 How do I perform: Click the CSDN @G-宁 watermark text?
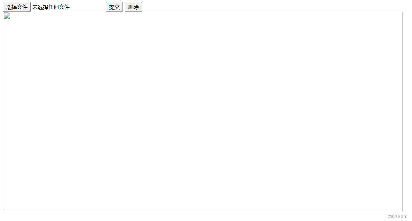coord(397,216)
